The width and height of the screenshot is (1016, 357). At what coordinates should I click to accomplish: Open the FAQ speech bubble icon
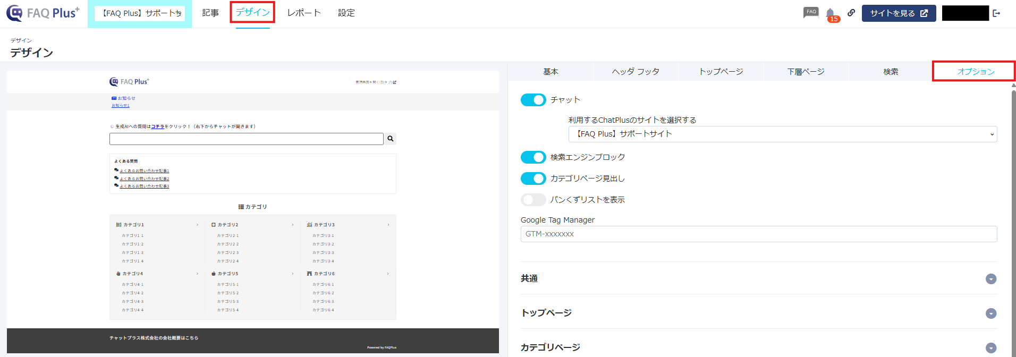pyautogui.click(x=811, y=12)
